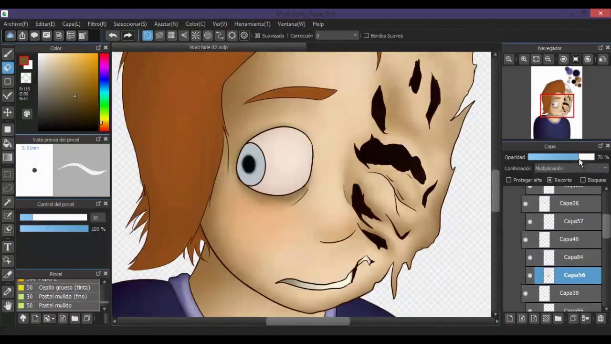Delete layer with trash icon
This screenshot has height=344, width=611.
tap(600, 319)
